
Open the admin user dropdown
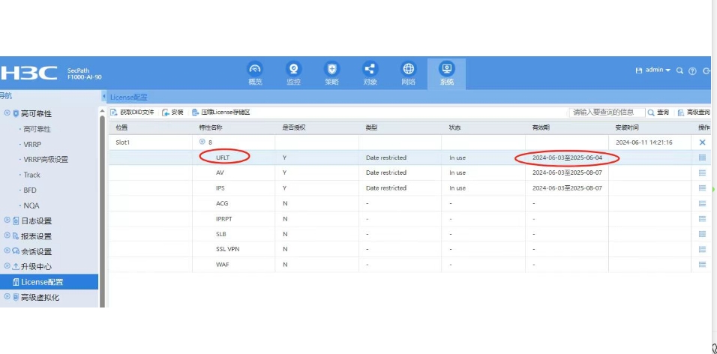click(x=657, y=70)
